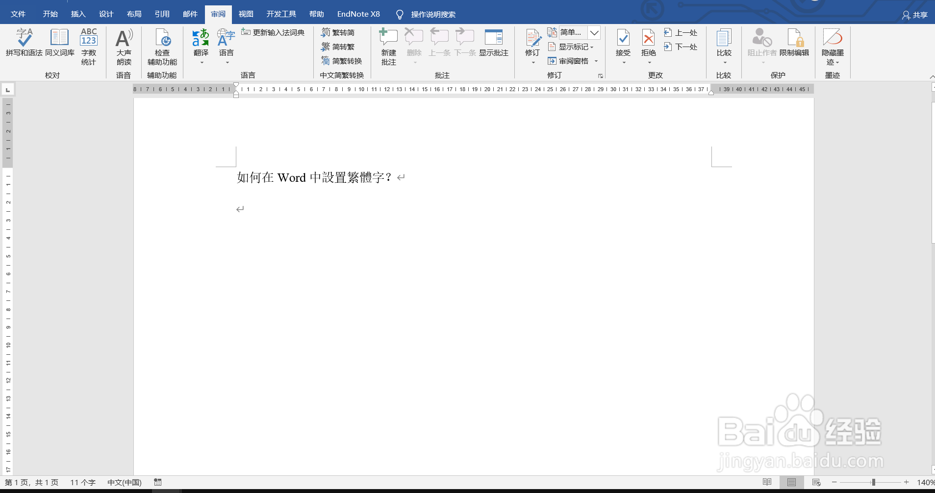Reject the change (拒绝)
This screenshot has height=493, width=935.
[649, 43]
